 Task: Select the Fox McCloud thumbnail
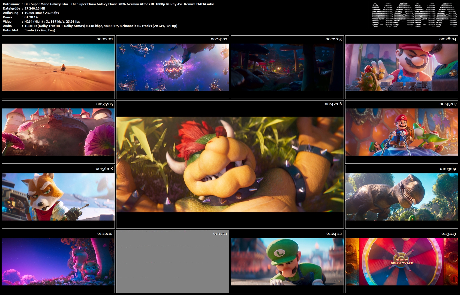(58, 197)
